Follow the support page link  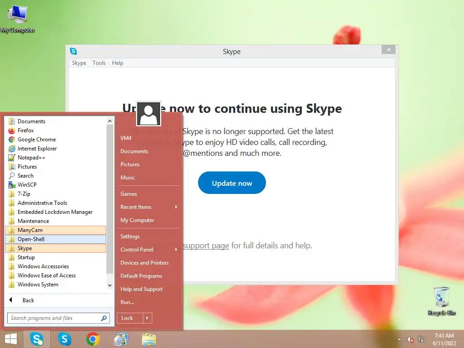206,246
